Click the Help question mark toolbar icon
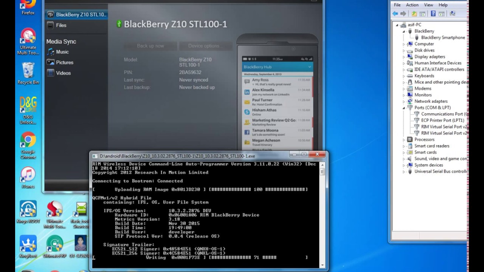 click(433, 14)
